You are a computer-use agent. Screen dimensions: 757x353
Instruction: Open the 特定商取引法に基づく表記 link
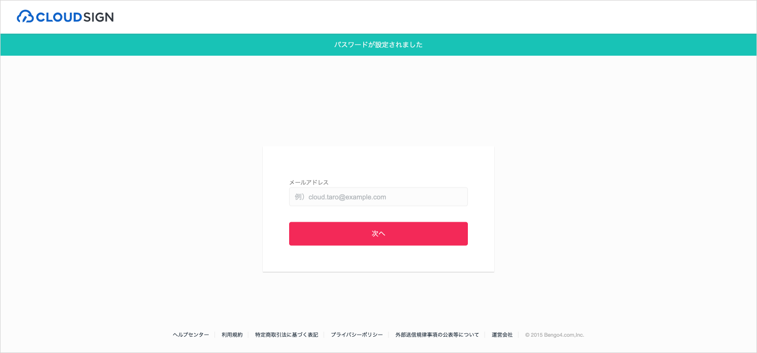pyautogui.click(x=287, y=335)
